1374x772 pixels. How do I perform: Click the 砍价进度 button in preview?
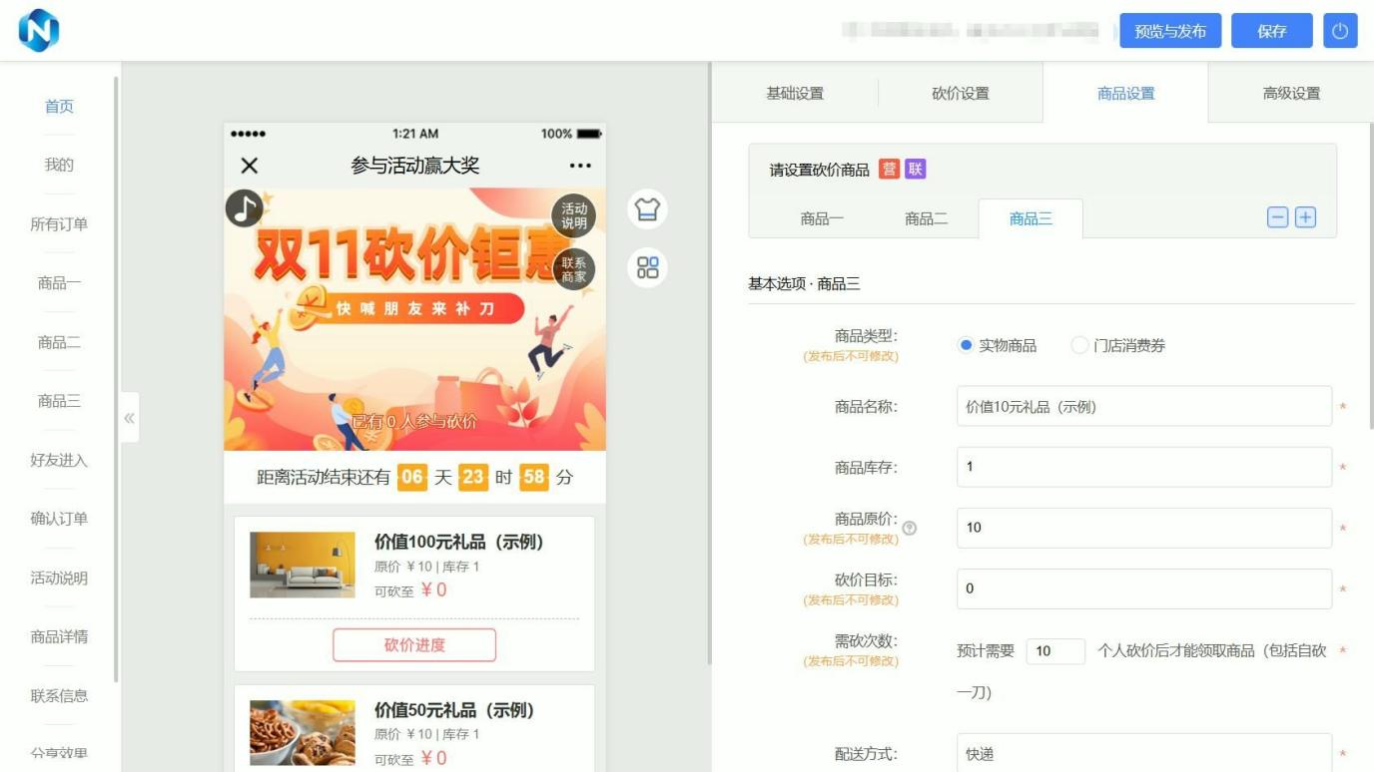(414, 645)
